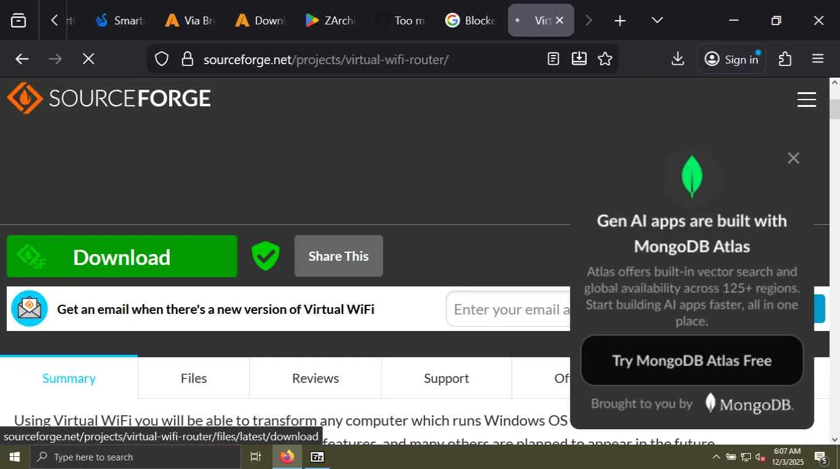The height and width of the screenshot is (469, 840).
Task: Focus the Enter your email field
Action: click(508, 309)
